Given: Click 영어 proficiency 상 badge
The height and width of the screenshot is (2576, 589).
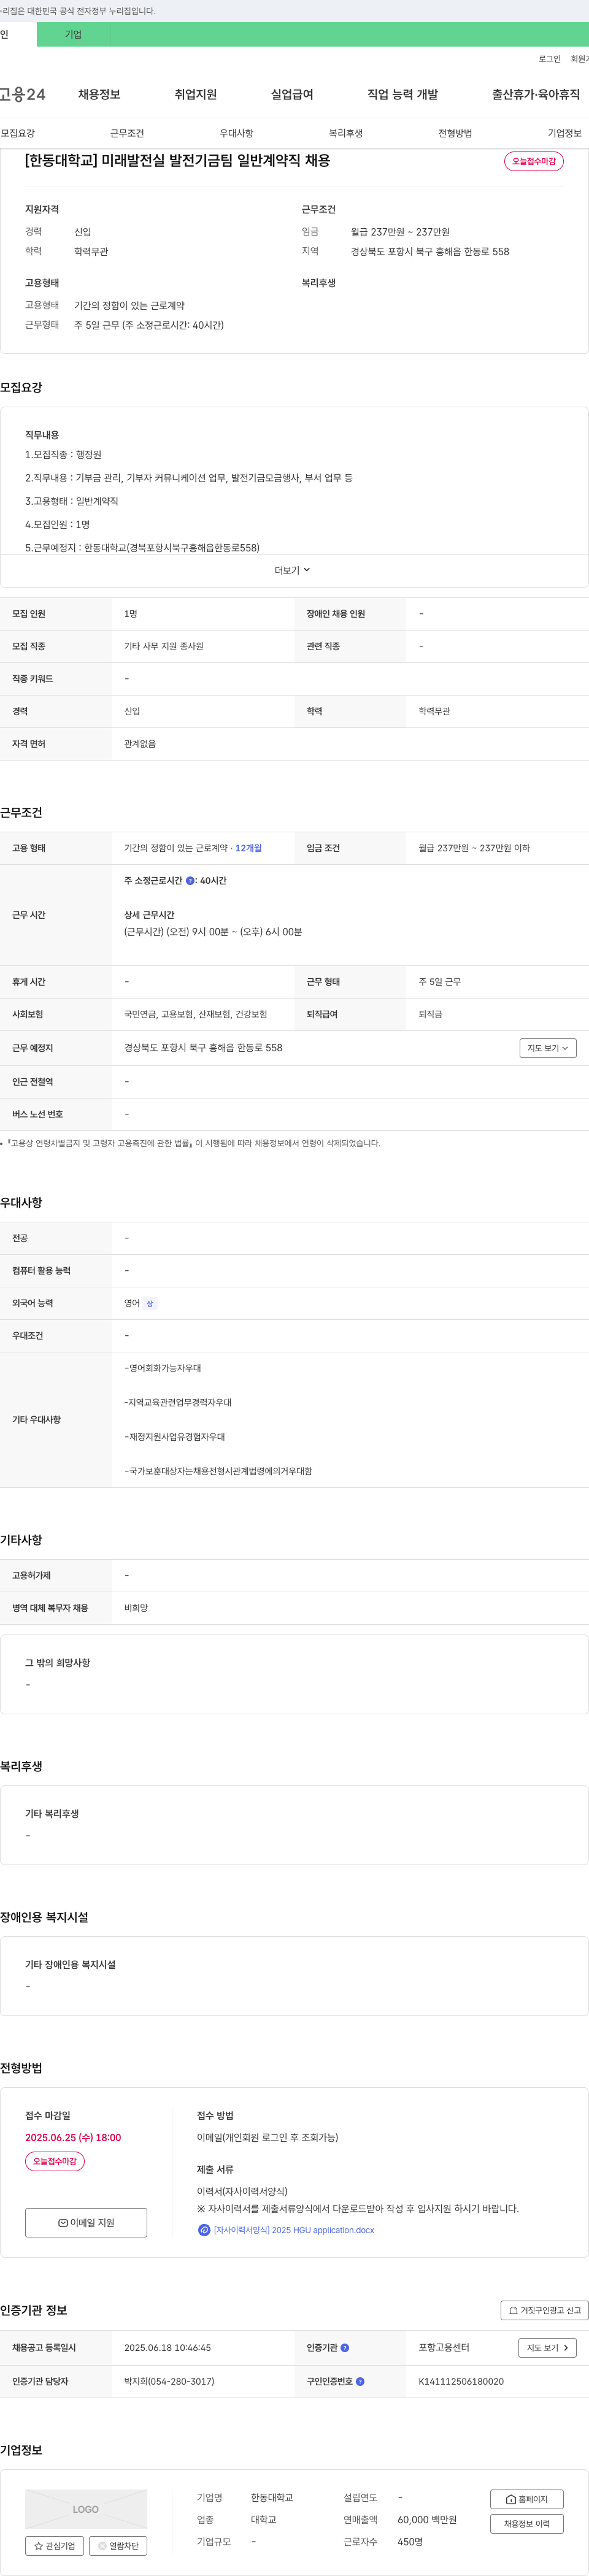Looking at the screenshot, I should (x=150, y=1303).
